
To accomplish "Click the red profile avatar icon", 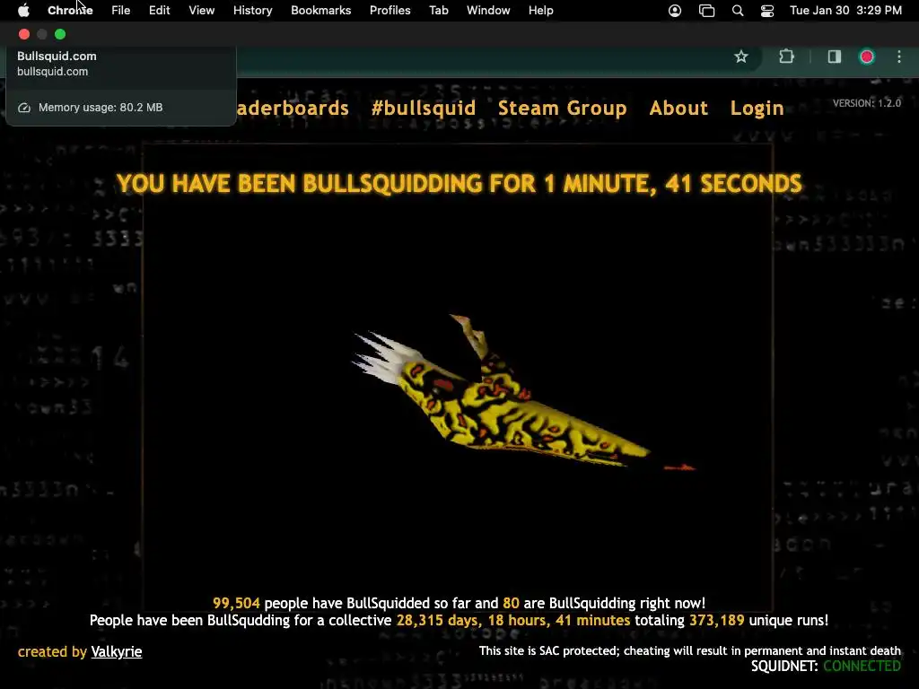I will 867,57.
